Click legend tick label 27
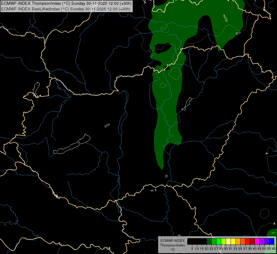This screenshot has width=277, height=254. [x=216, y=249]
